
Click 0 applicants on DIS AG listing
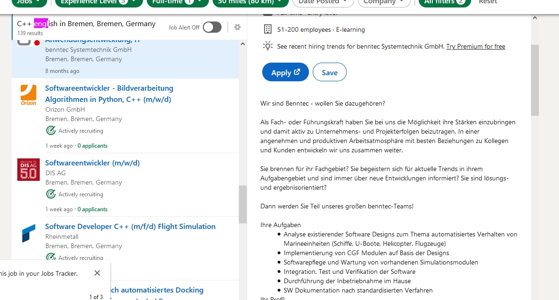click(93, 209)
